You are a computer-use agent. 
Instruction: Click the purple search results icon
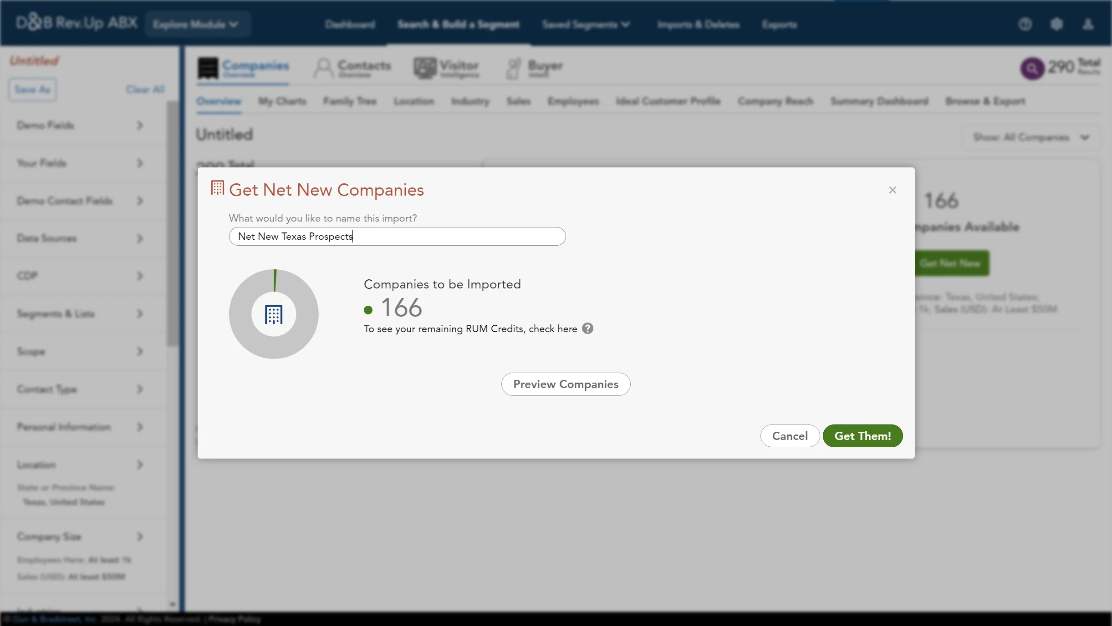1032,68
